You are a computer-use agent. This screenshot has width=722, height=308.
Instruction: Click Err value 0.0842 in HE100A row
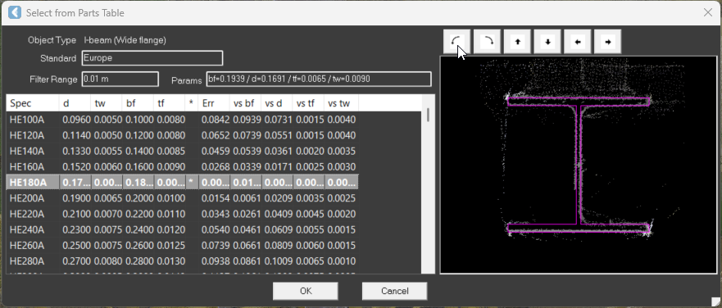pos(215,120)
